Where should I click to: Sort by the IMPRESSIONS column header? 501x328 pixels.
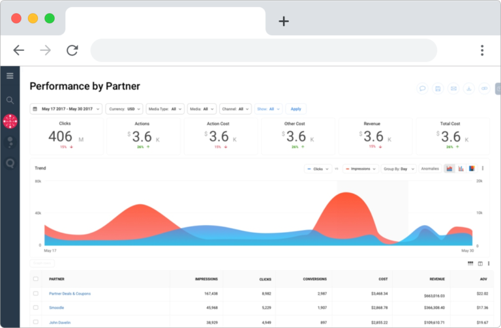206,279
